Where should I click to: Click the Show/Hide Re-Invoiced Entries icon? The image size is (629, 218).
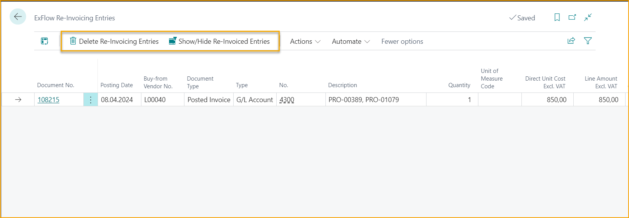(173, 41)
